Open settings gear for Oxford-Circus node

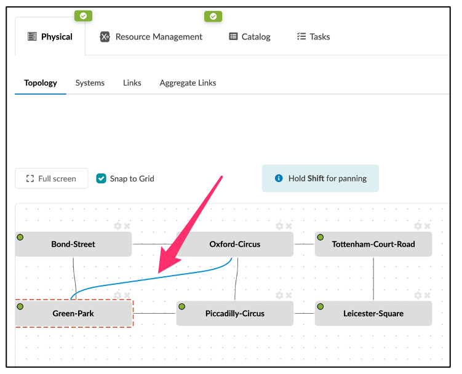tap(279, 226)
